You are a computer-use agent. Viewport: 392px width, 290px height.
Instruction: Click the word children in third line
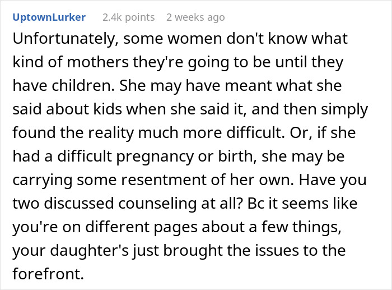(82, 85)
